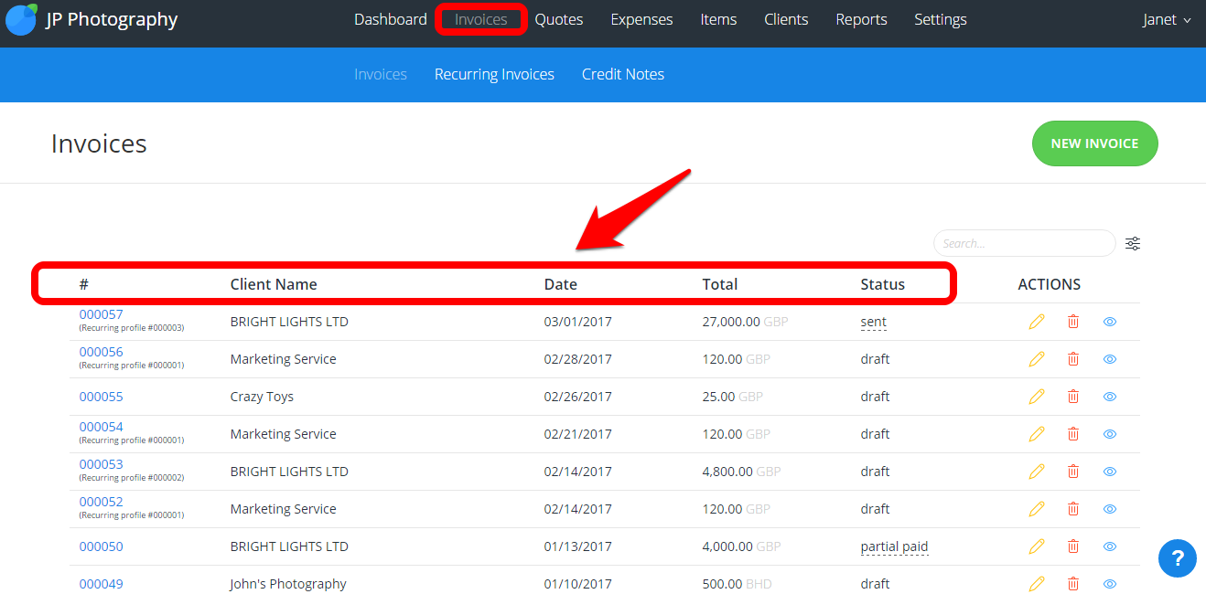Click the 500.00 BHD total
Viewport: 1206px width, 594px height.
738,584
